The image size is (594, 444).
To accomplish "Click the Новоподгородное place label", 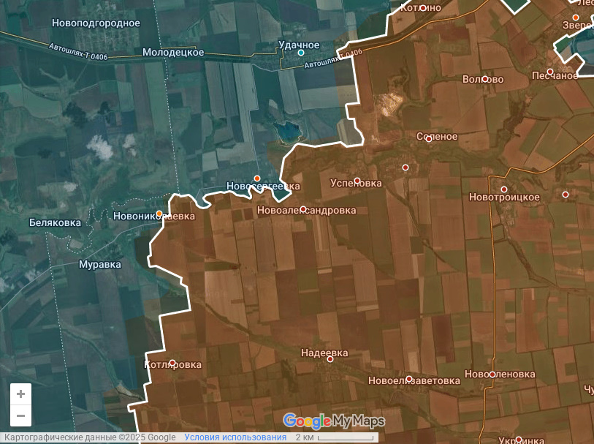I will (96, 23).
